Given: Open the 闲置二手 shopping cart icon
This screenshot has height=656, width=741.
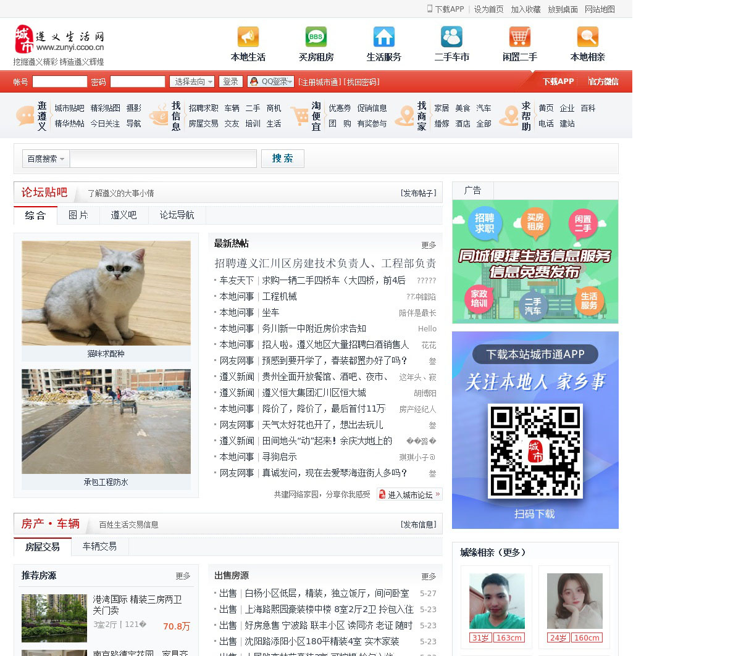Looking at the screenshot, I should 519,37.
